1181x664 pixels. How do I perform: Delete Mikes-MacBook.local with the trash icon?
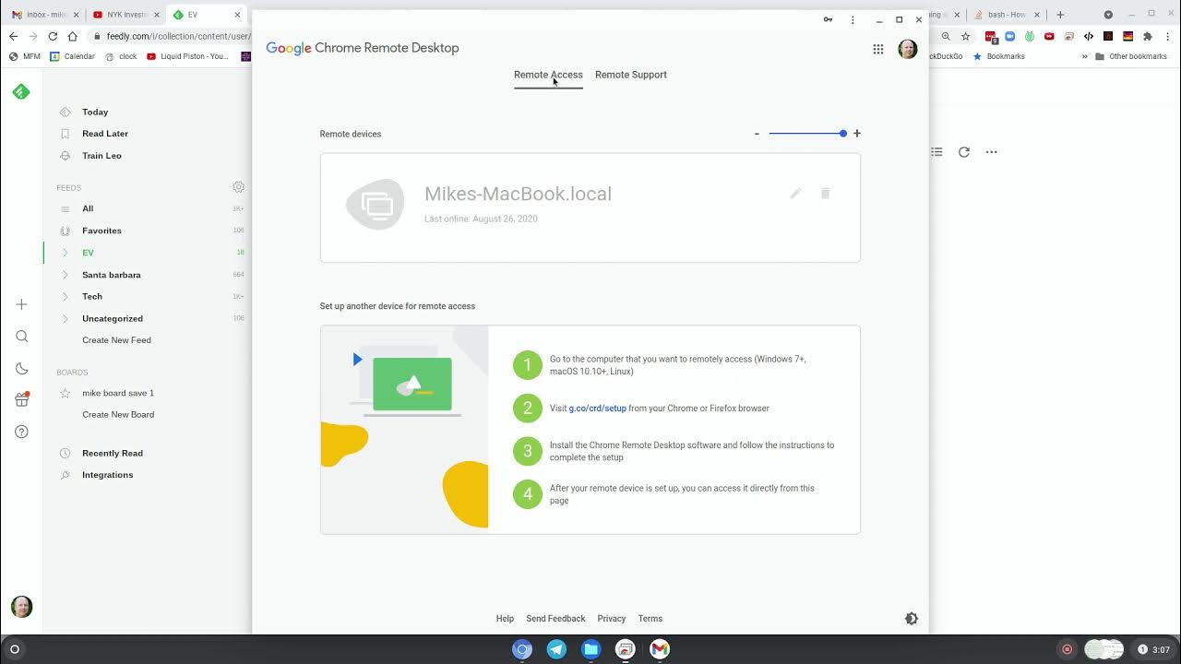pyautogui.click(x=825, y=194)
